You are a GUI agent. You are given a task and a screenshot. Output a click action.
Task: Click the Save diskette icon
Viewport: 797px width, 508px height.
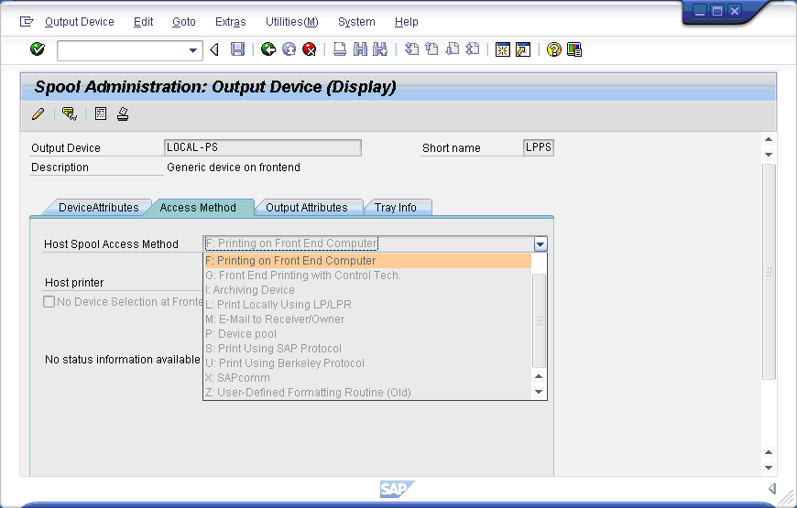pyautogui.click(x=237, y=49)
